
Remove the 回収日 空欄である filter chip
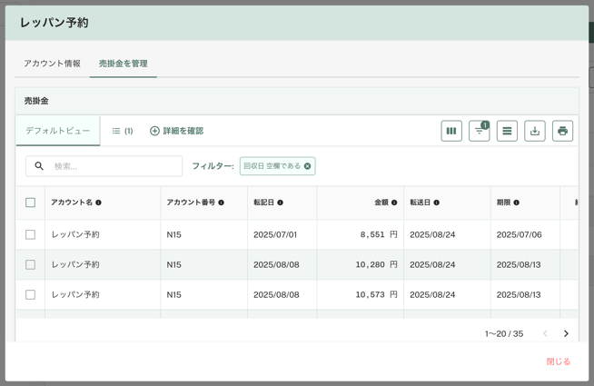pyautogui.click(x=308, y=166)
